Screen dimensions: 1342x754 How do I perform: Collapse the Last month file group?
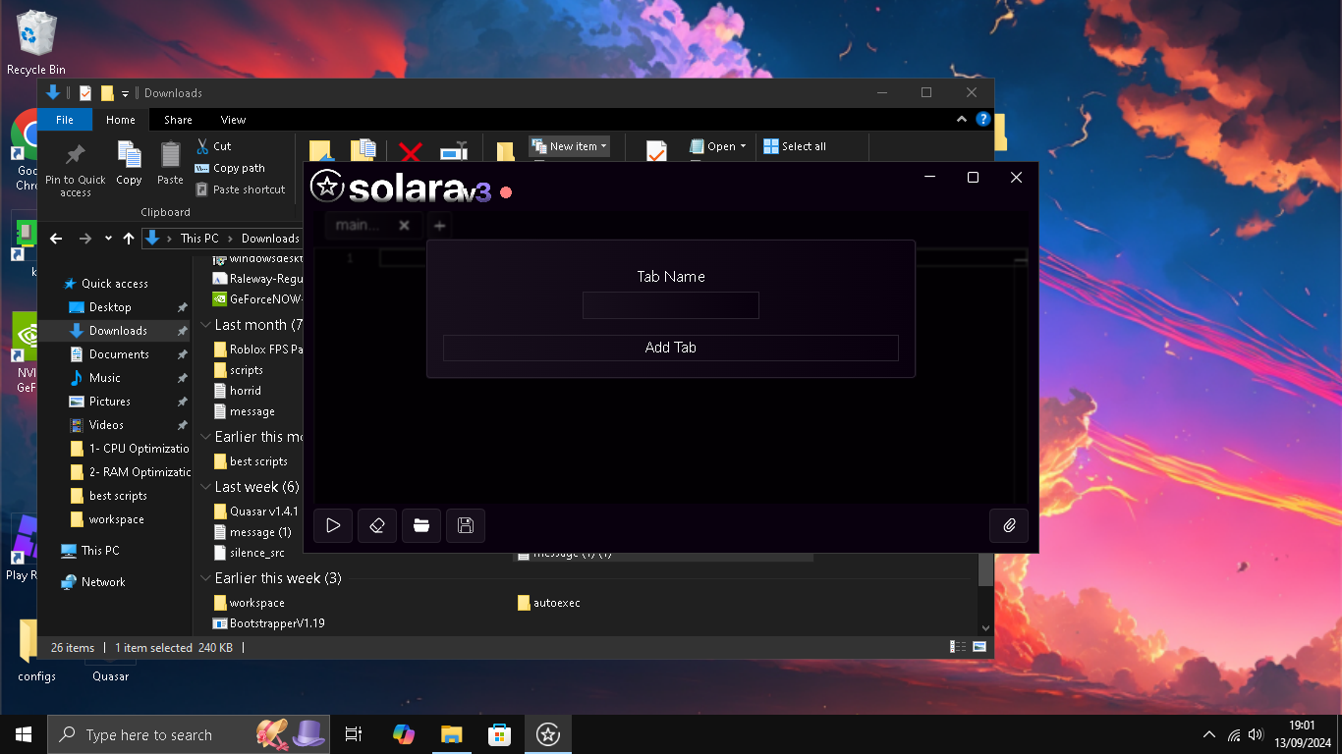click(x=205, y=325)
